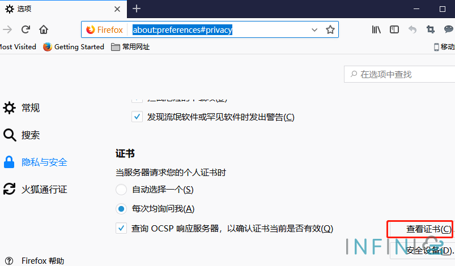
Task: Select the 每次均询问我 radio button
Action: tap(121, 209)
